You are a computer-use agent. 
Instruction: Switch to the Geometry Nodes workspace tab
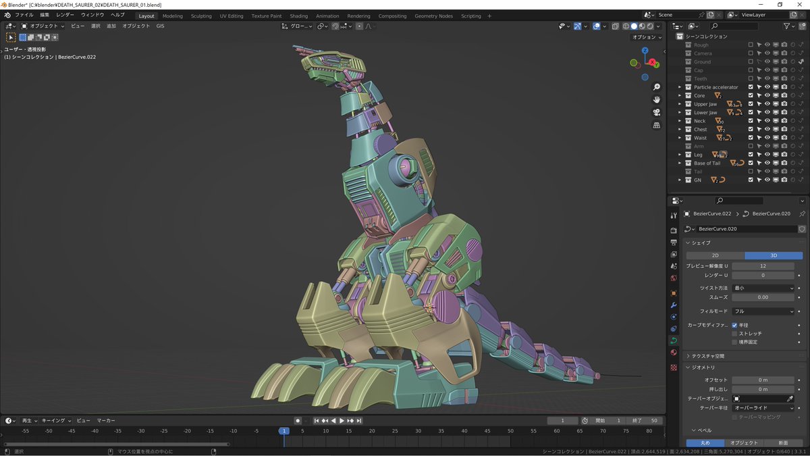[x=434, y=16]
